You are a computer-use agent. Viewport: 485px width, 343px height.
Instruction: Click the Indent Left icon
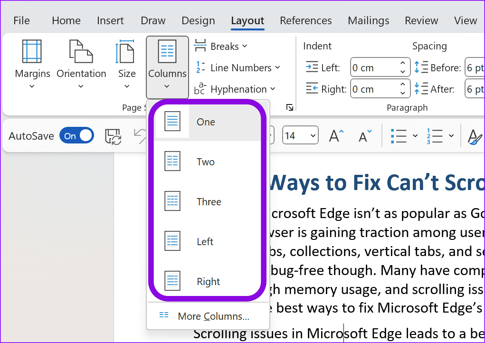click(312, 67)
